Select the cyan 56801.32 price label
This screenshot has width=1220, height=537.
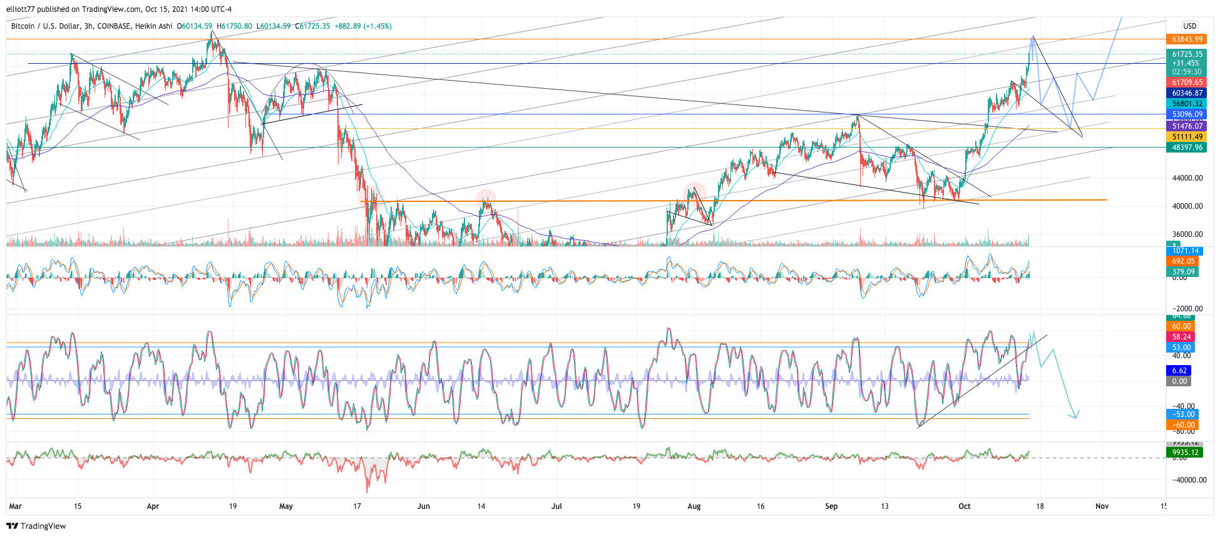(1187, 104)
